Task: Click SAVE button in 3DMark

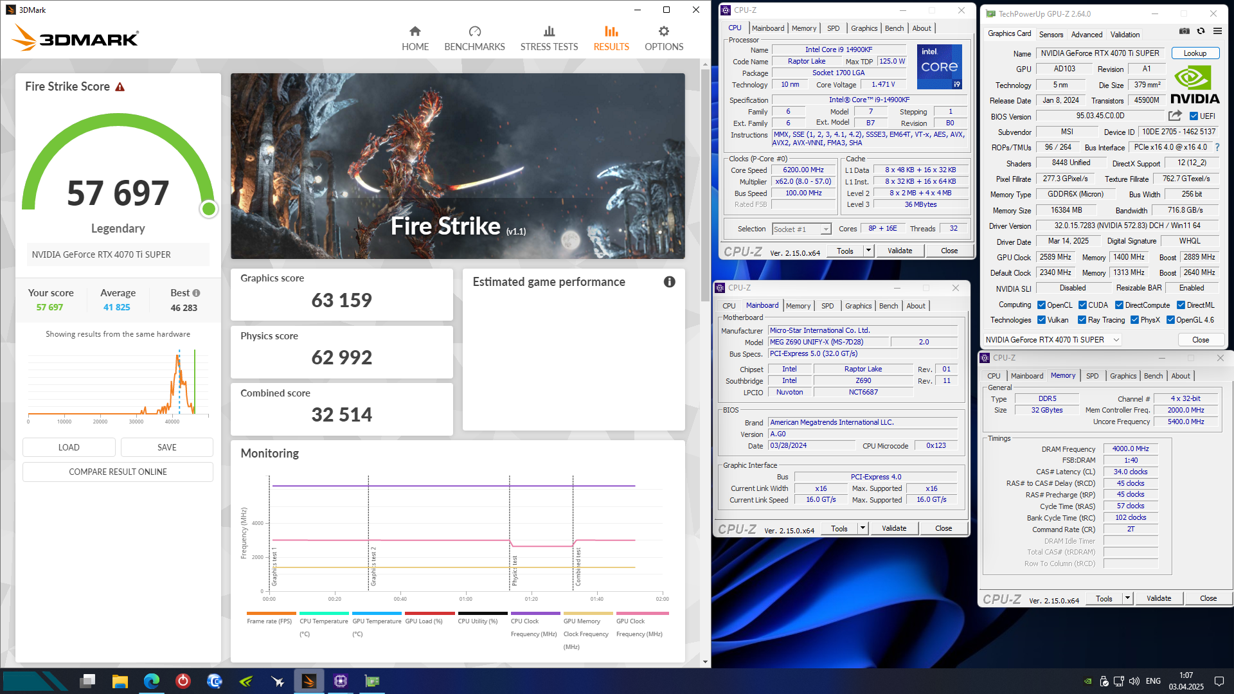Action: 167,447
